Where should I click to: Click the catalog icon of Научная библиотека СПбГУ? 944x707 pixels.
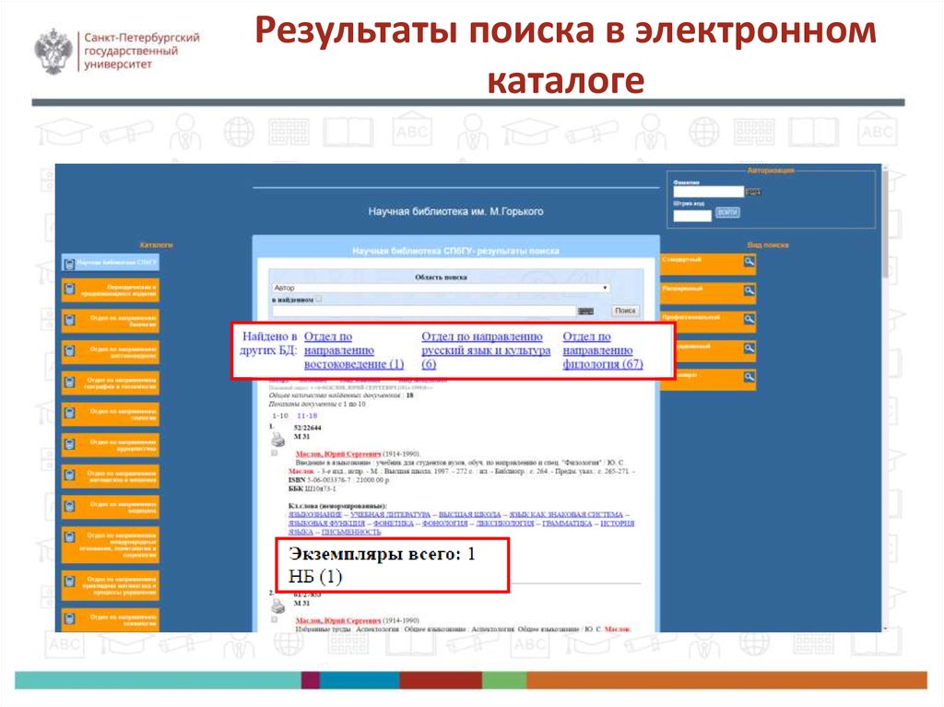click(x=70, y=264)
